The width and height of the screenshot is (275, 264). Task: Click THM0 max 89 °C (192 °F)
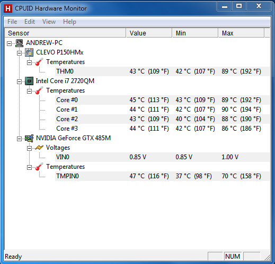[x=241, y=71]
